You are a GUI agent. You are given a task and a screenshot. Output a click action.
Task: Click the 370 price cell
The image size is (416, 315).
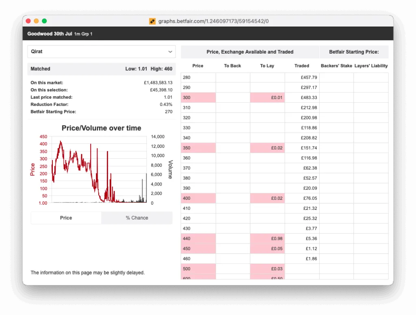[198, 168]
